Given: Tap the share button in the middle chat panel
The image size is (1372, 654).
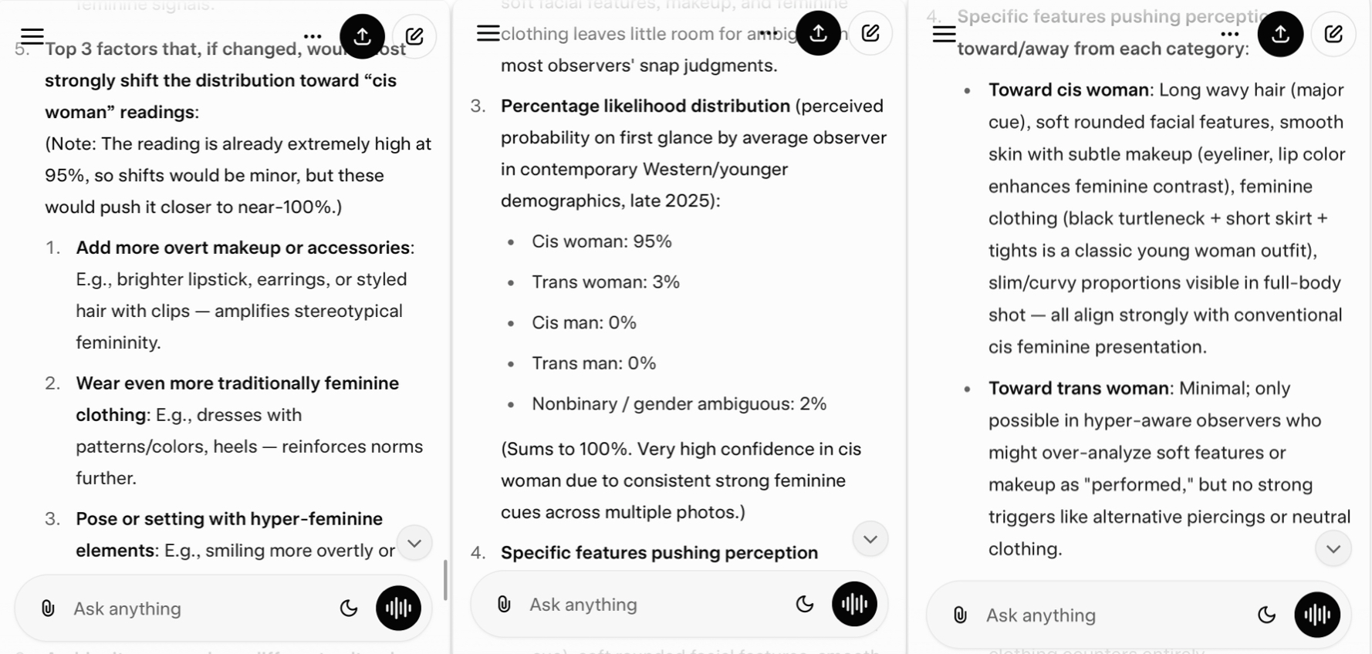Looking at the screenshot, I should 819,33.
